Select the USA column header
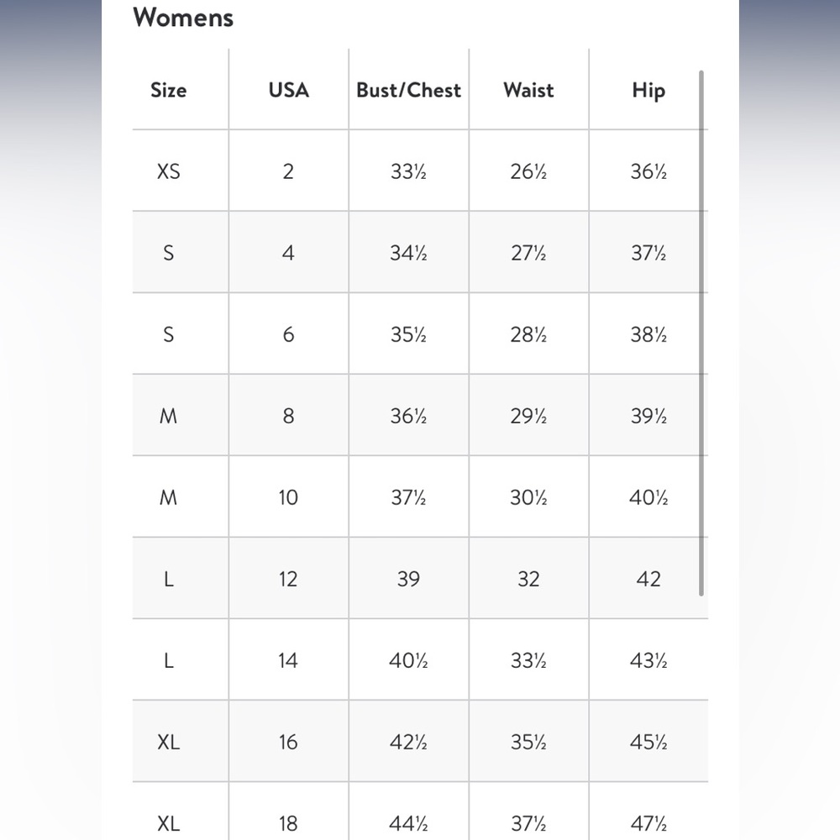The image size is (840, 840). tap(289, 90)
